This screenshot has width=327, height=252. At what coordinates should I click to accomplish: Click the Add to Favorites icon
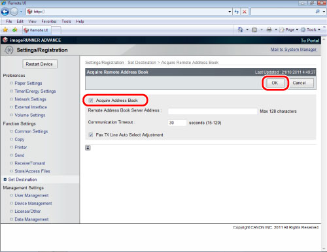pos(14,30)
